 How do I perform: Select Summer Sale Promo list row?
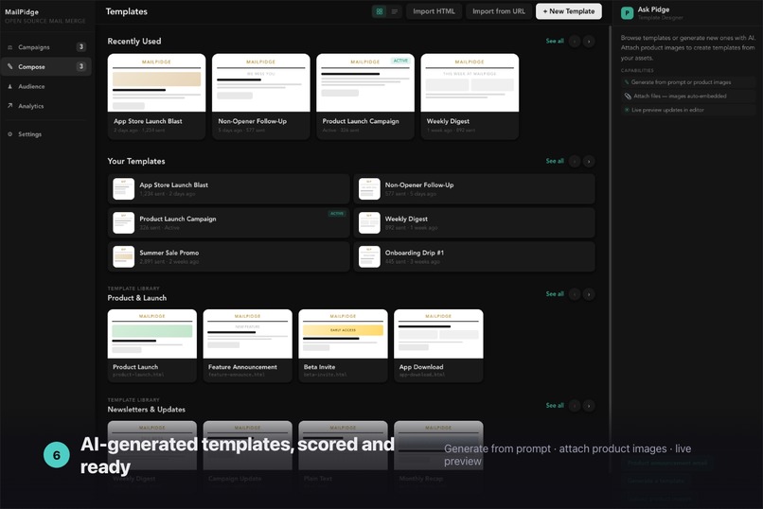[228, 256]
